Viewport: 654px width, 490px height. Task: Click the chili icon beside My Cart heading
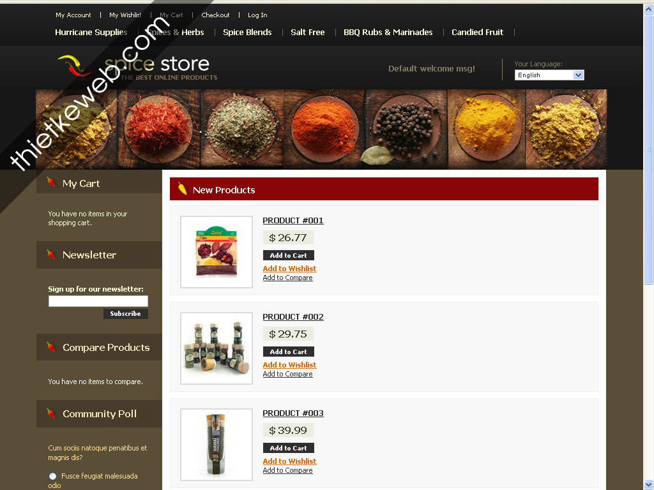pos(51,182)
